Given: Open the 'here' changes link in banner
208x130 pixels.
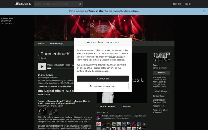Looking at the screenshot, I should (136, 11).
